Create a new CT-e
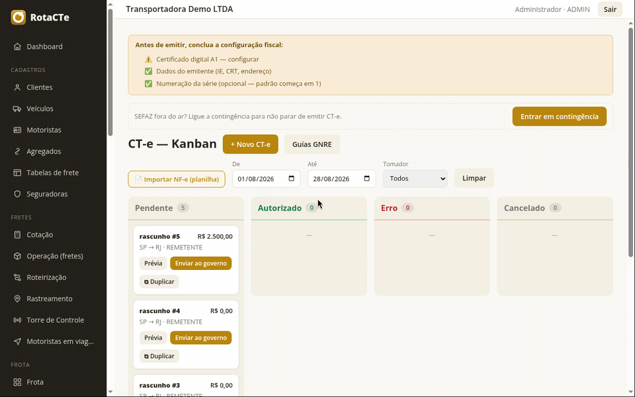The height and width of the screenshot is (397, 635). (x=250, y=144)
